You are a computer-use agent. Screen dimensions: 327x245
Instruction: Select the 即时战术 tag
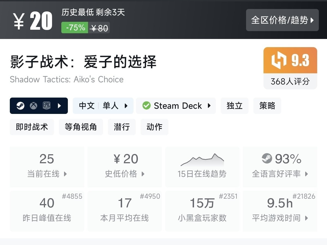[32, 127]
